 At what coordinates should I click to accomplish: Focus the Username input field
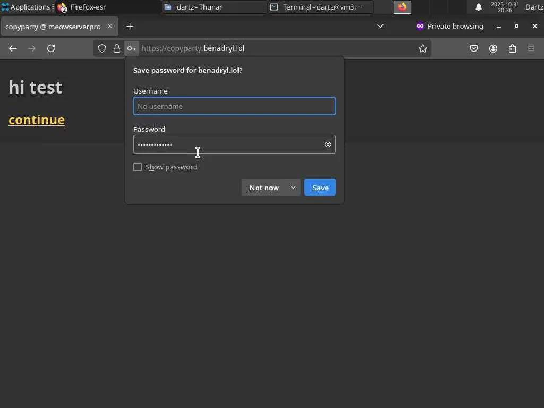[234, 106]
